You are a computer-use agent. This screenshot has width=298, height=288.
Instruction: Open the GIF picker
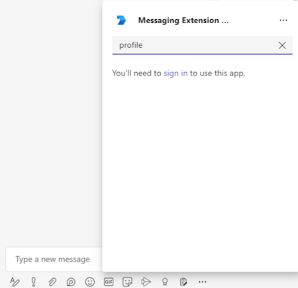pyautogui.click(x=109, y=282)
